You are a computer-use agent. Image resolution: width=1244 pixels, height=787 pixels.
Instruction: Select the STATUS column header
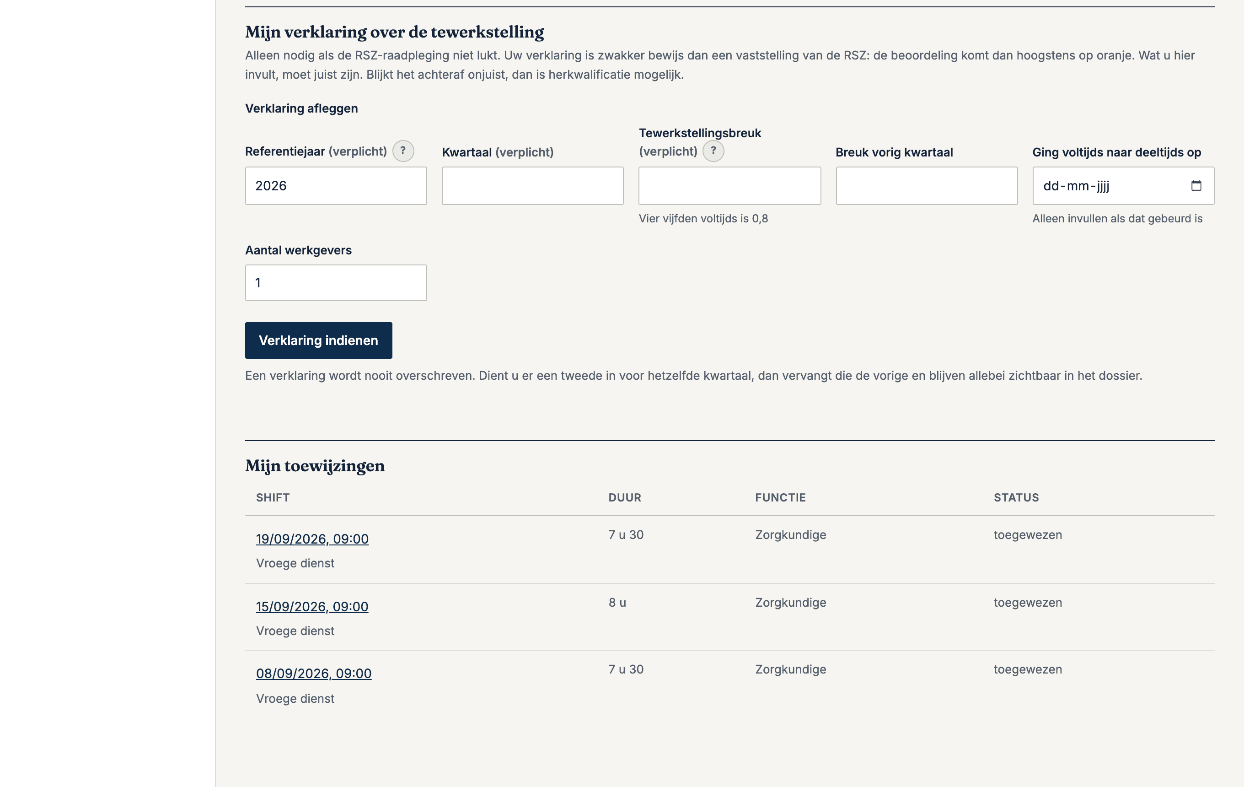point(1016,498)
